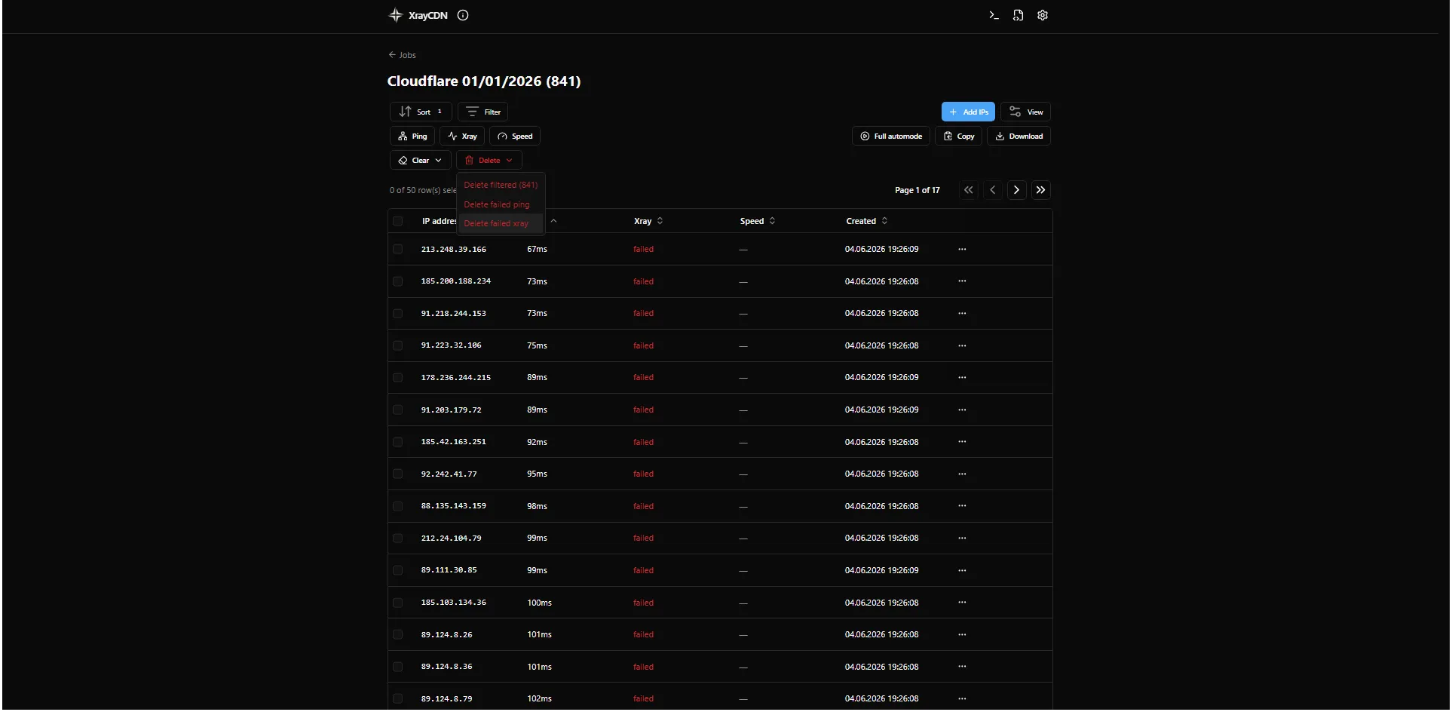Open row actions for 91.223.32.106
The image size is (1452, 715).
(962, 345)
